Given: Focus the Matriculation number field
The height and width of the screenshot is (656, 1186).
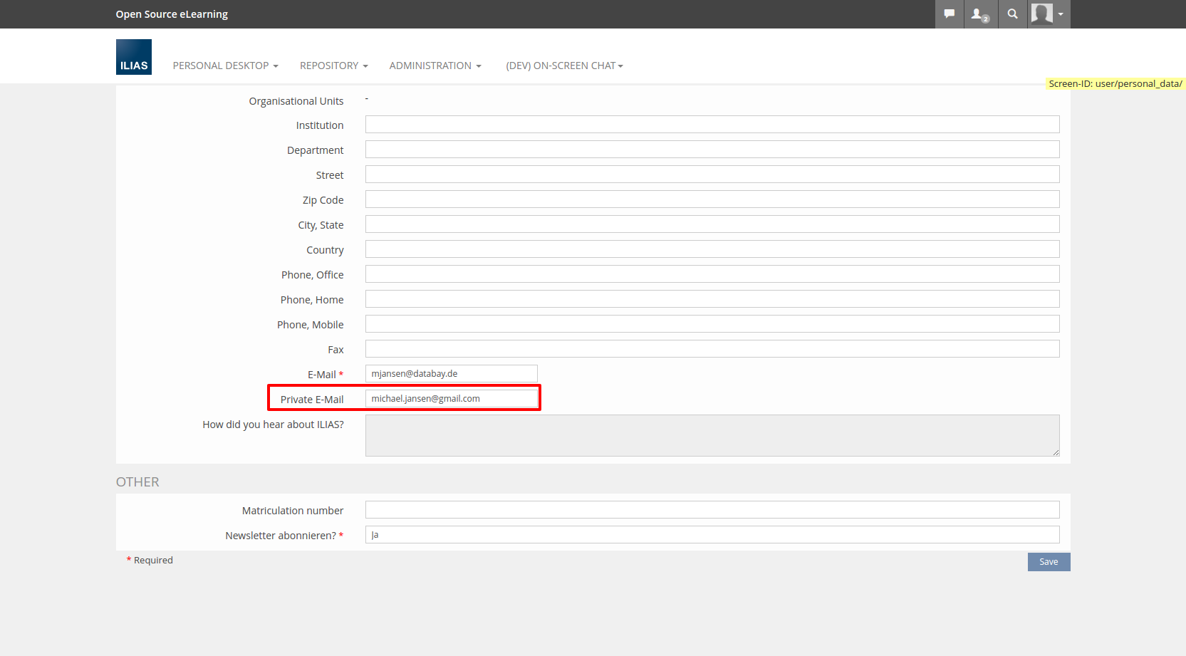Looking at the screenshot, I should 712,510.
